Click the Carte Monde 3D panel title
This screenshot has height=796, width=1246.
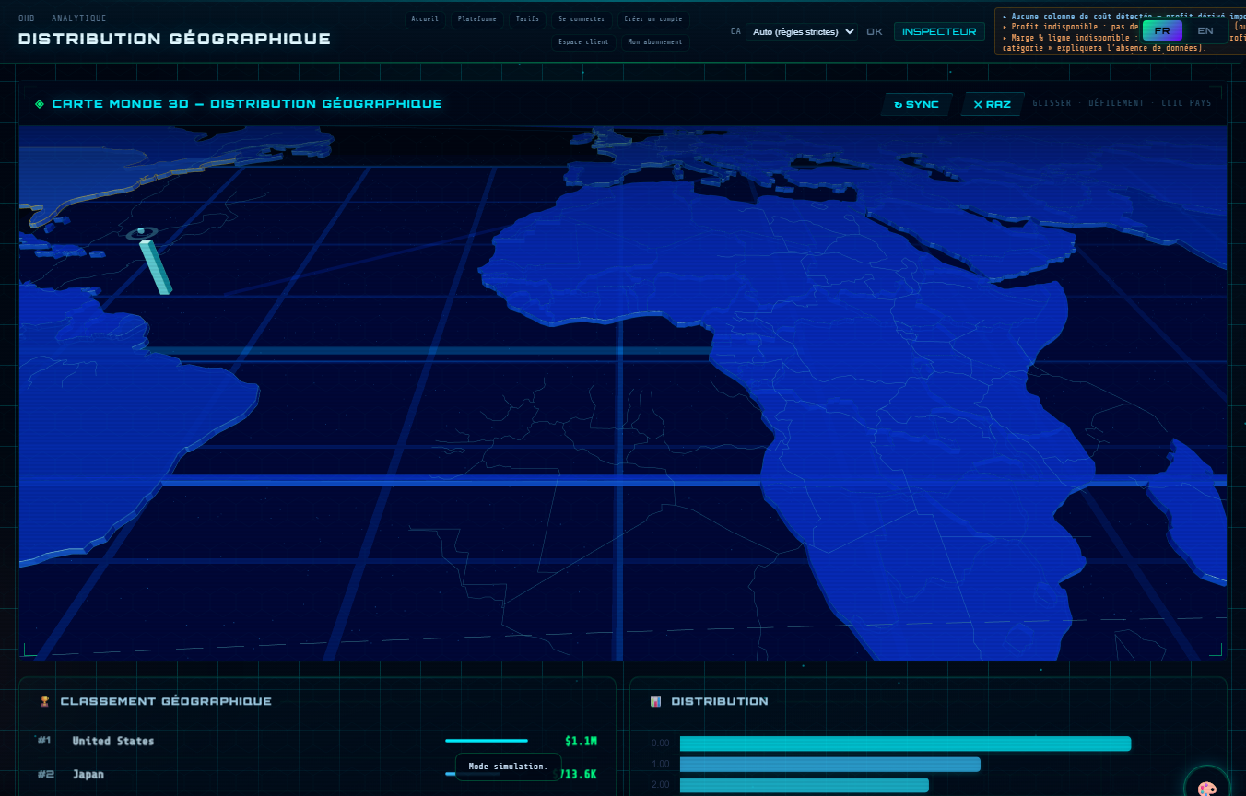coord(247,104)
